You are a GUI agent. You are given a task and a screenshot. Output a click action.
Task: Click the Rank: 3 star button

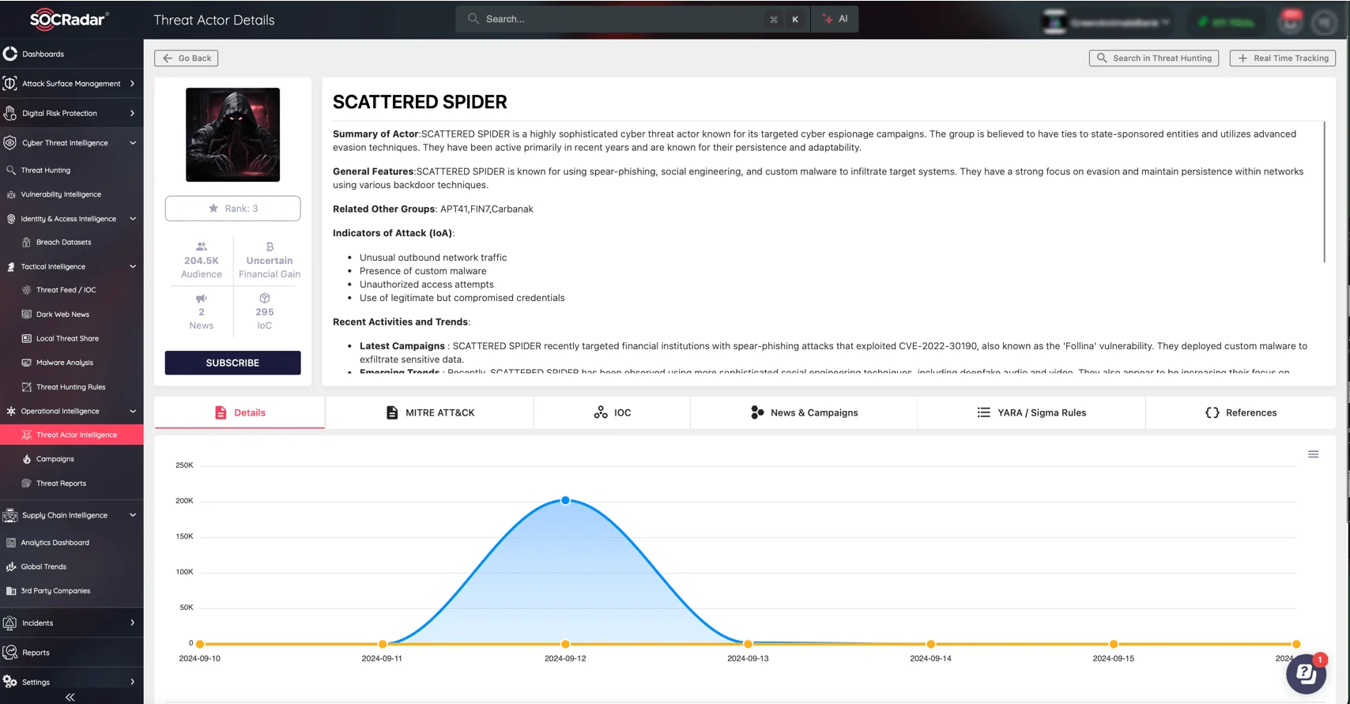click(232, 209)
